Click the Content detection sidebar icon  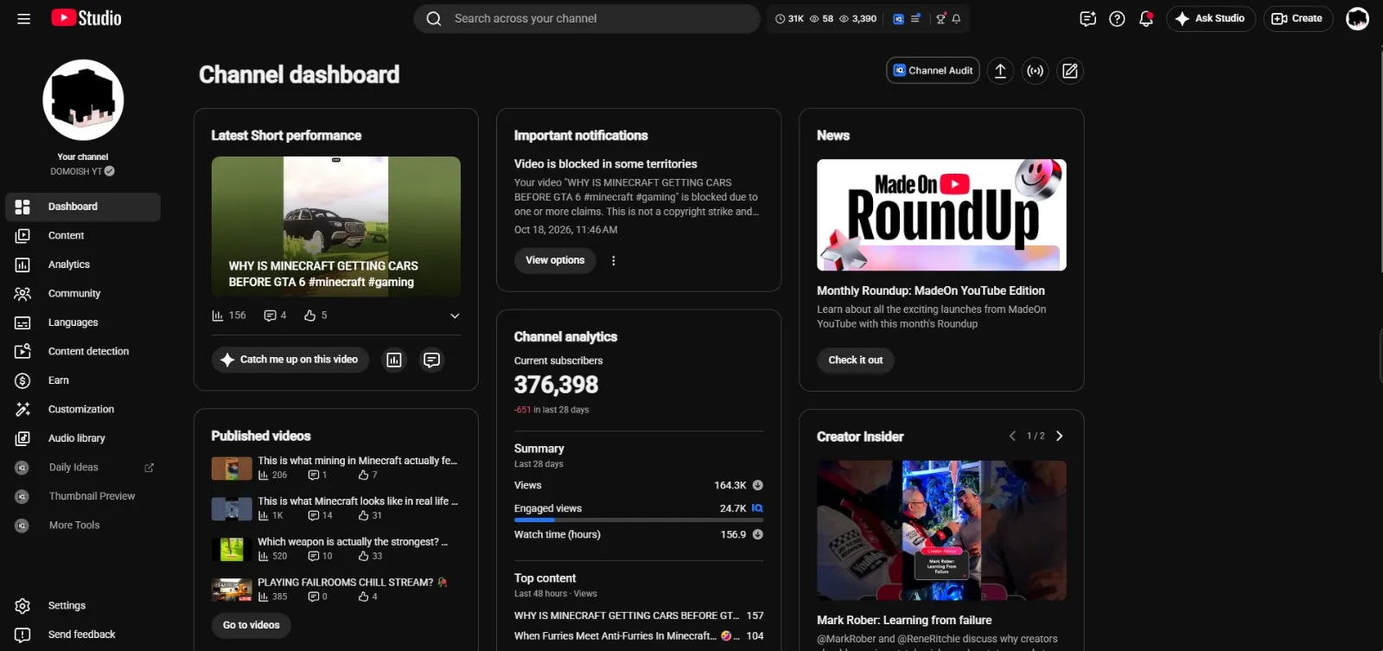pos(22,351)
